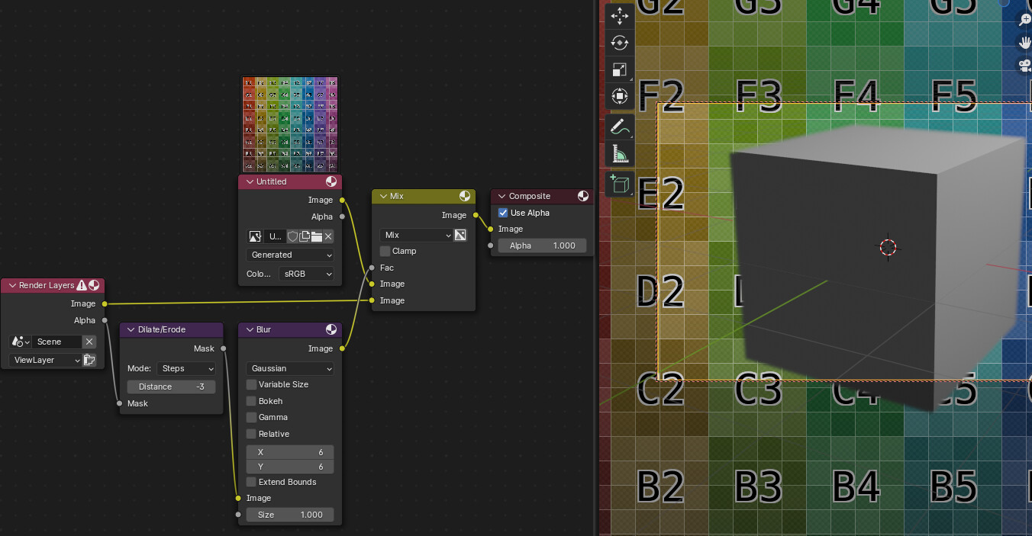
Task: Click render layer icon beside ViewLayer
Action: (x=89, y=360)
